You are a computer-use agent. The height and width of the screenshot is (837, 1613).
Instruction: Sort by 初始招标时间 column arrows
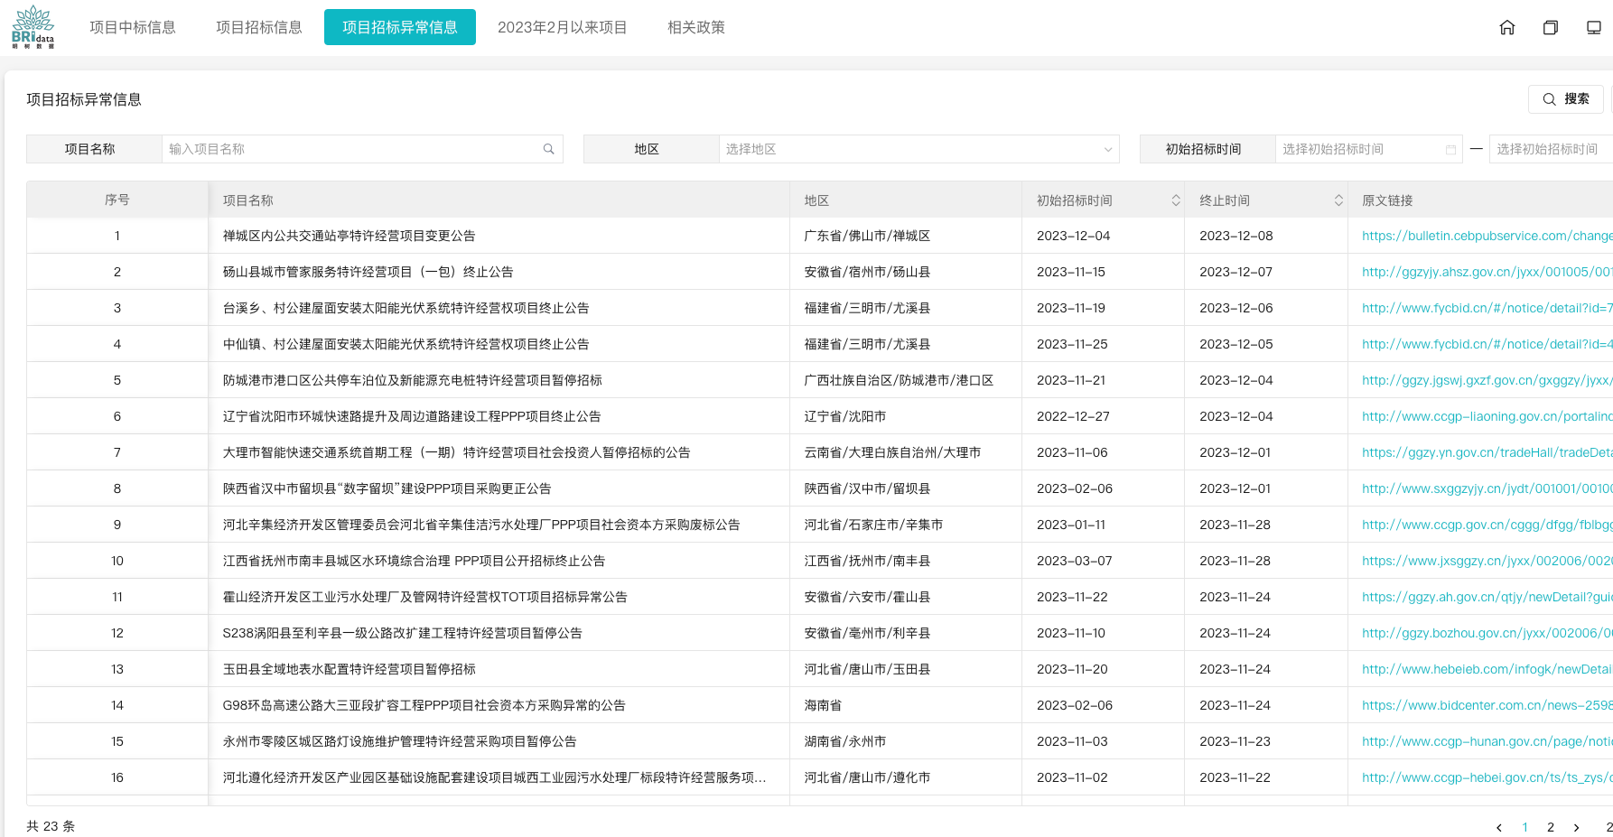tap(1176, 200)
